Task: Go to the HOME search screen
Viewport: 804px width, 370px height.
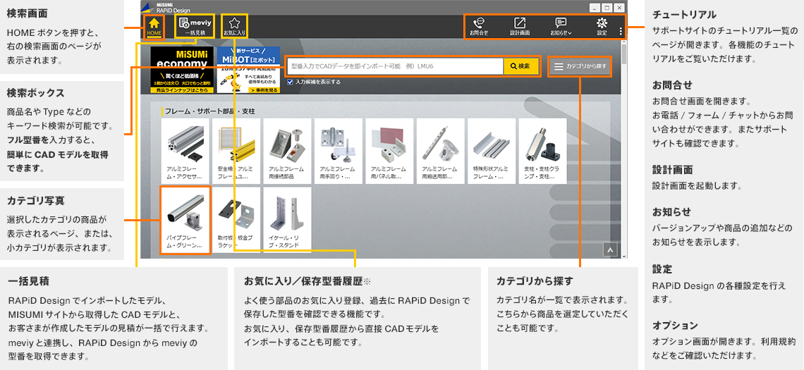Action: coord(154,26)
